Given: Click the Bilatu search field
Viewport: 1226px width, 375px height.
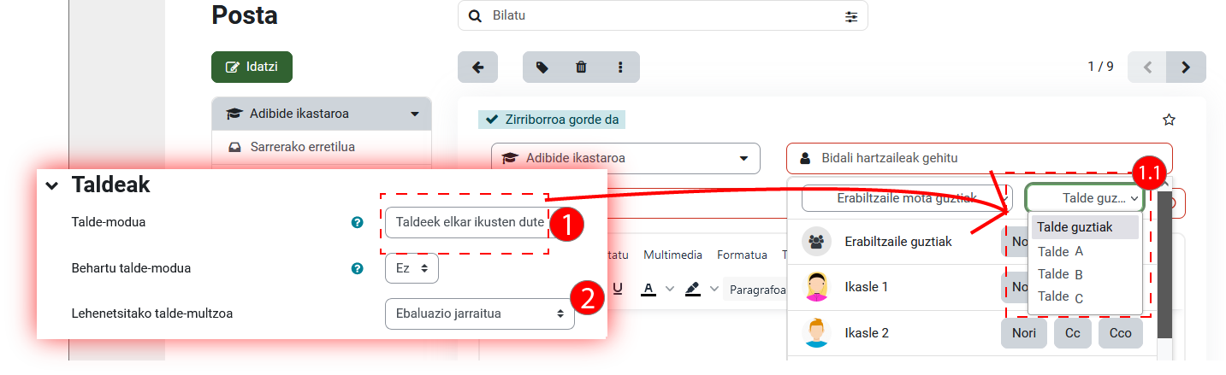Looking at the screenshot, I should click(x=663, y=16).
